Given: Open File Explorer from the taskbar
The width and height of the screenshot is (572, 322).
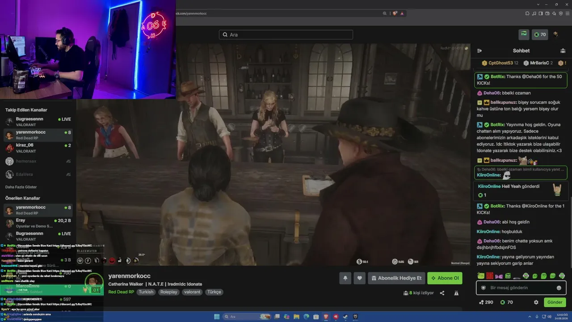Looking at the screenshot, I should [296, 317].
